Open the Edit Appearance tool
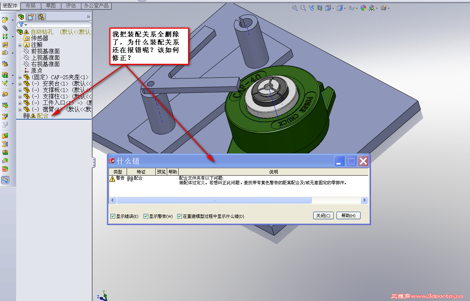The image size is (470, 301). pos(363,8)
